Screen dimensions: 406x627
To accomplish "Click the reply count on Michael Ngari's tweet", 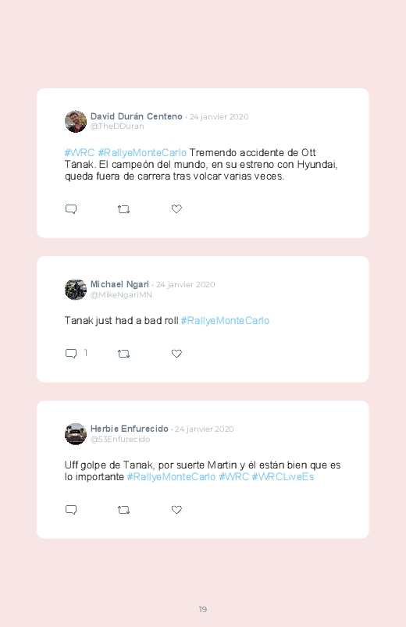I will tap(86, 353).
